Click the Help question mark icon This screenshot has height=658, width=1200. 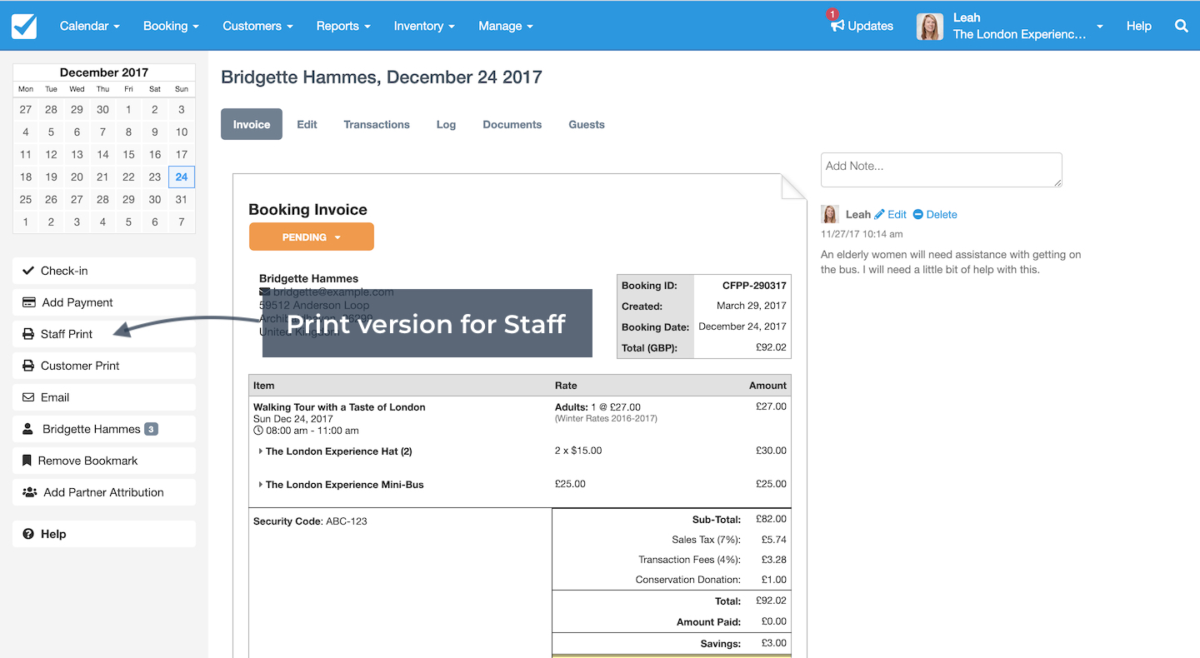pyautogui.click(x=28, y=534)
